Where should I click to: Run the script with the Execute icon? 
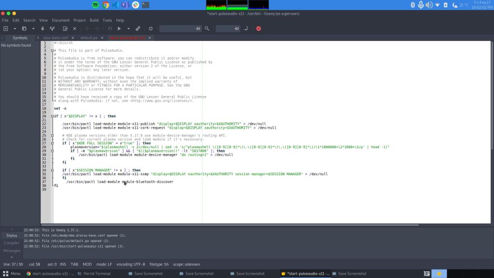tap(119, 29)
